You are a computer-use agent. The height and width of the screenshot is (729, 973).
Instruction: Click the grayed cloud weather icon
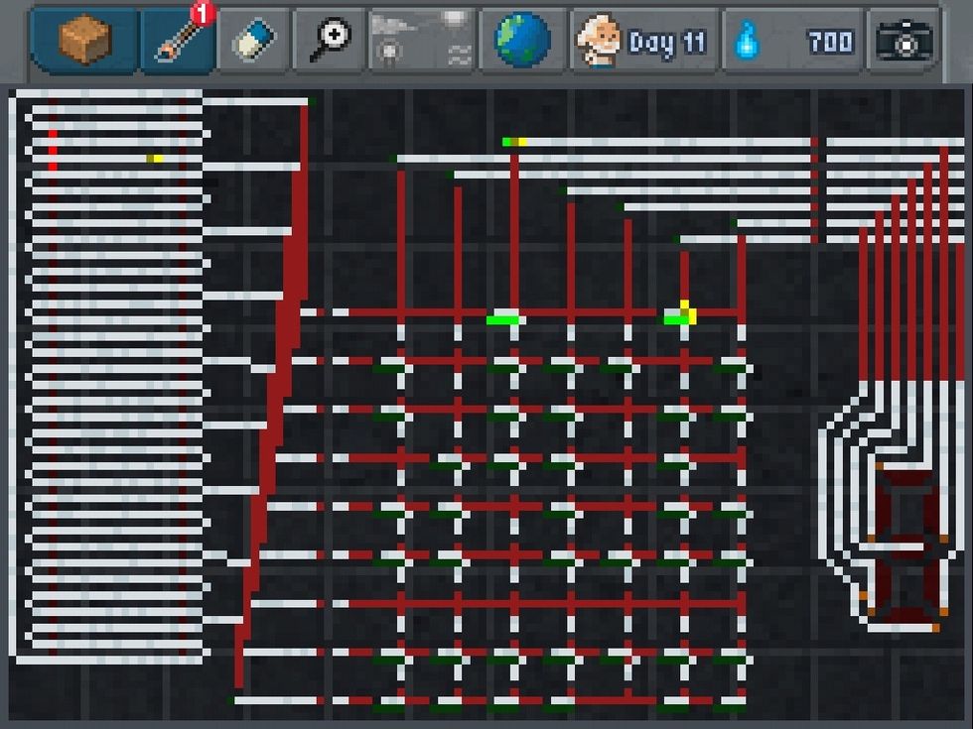click(x=387, y=25)
